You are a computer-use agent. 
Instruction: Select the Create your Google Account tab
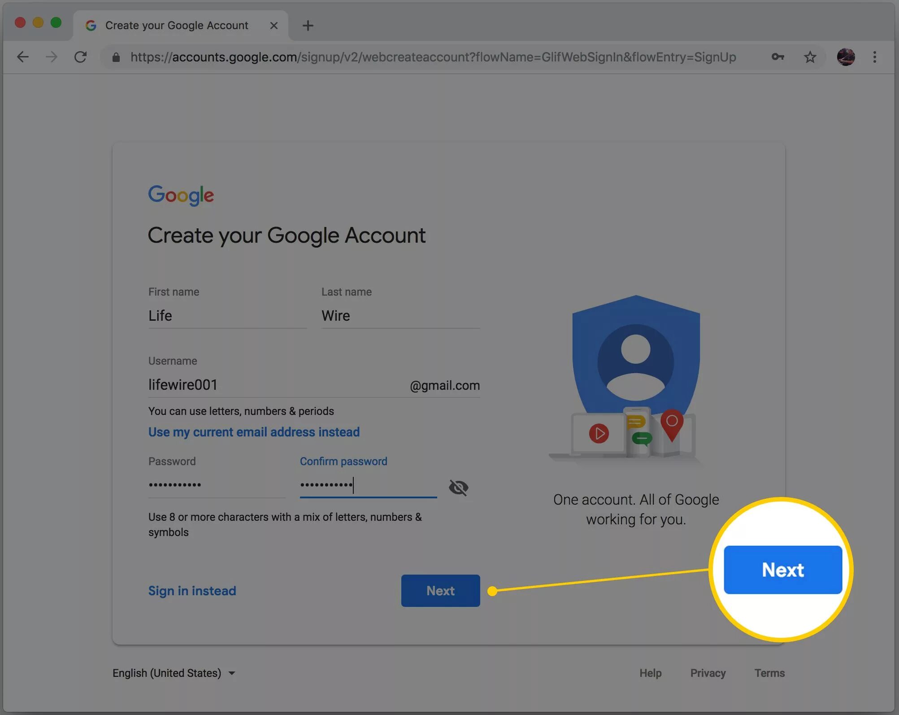[x=177, y=26]
